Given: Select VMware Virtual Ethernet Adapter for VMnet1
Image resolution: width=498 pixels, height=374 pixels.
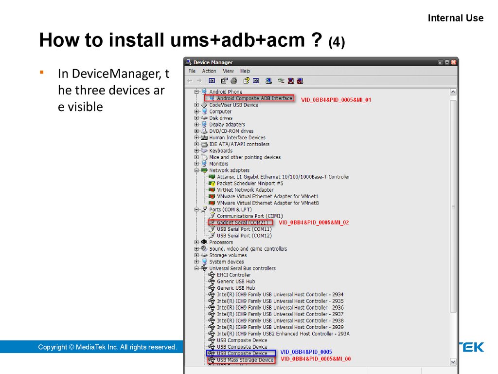Looking at the screenshot, I should 268,197.
